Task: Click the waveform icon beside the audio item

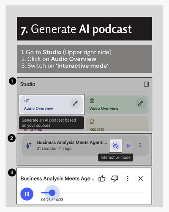Action: [28, 145]
